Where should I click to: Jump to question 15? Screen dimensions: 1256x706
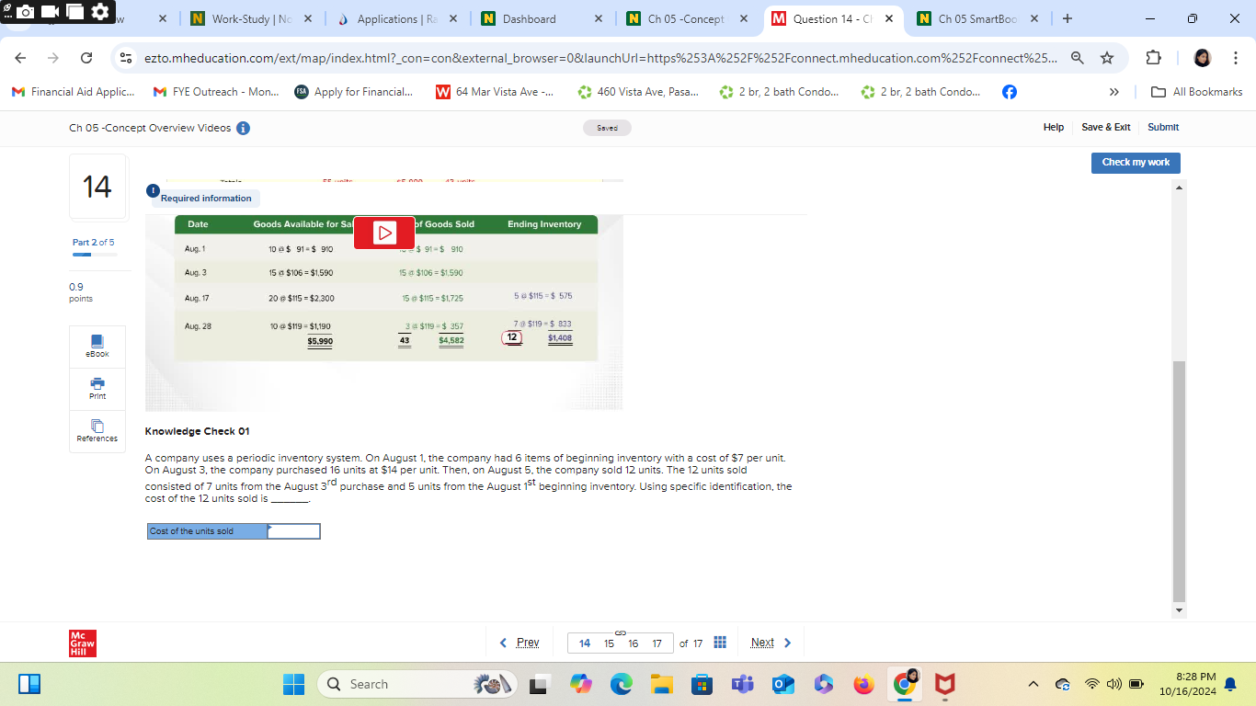(x=609, y=643)
